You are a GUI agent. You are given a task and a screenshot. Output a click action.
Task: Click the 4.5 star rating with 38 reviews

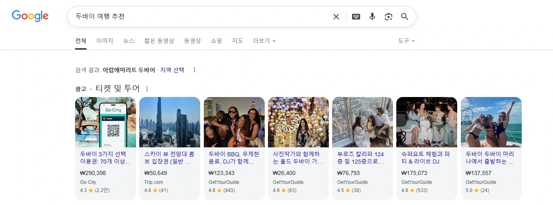click(349, 190)
